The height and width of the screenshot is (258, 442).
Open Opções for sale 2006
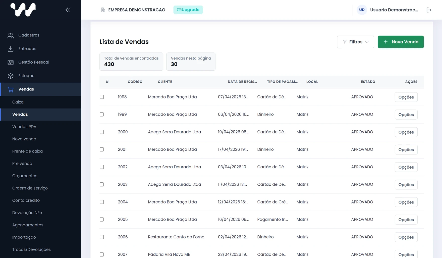(x=406, y=237)
